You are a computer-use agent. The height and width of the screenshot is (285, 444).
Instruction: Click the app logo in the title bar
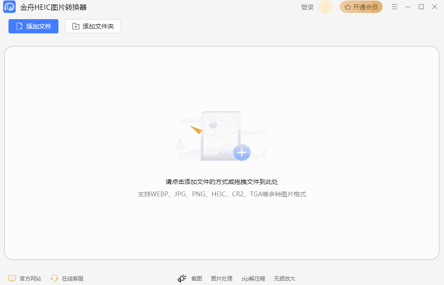click(9, 7)
